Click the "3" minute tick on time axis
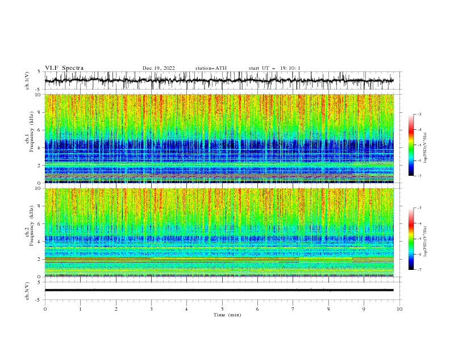This screenshot has width=450, height=347. pos(151,309)
